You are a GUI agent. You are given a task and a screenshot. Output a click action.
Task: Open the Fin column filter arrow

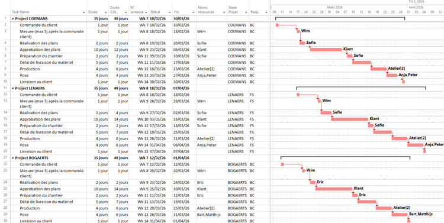(194, 12)
